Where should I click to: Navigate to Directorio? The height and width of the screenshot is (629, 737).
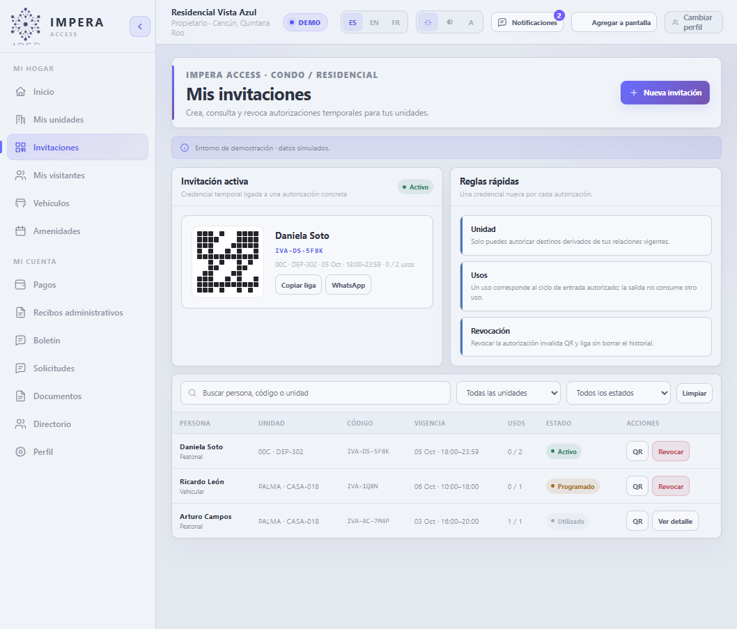(x=77, y=424)
